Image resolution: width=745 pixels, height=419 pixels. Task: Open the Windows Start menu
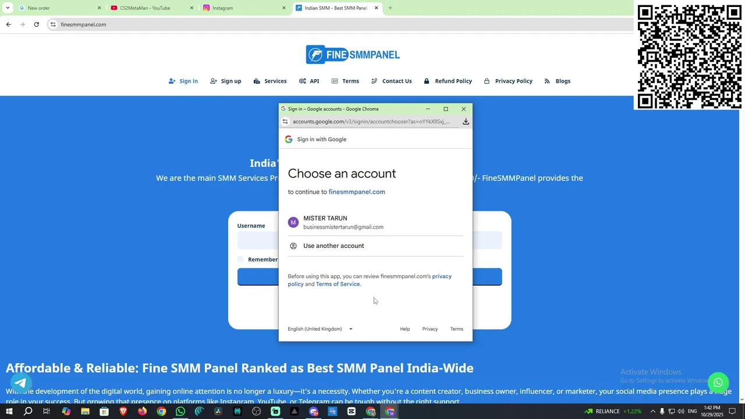click(9, 411)
